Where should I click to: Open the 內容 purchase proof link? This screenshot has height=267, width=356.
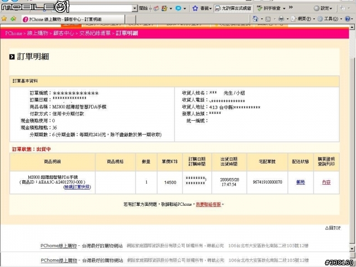[x=327, y=182]
